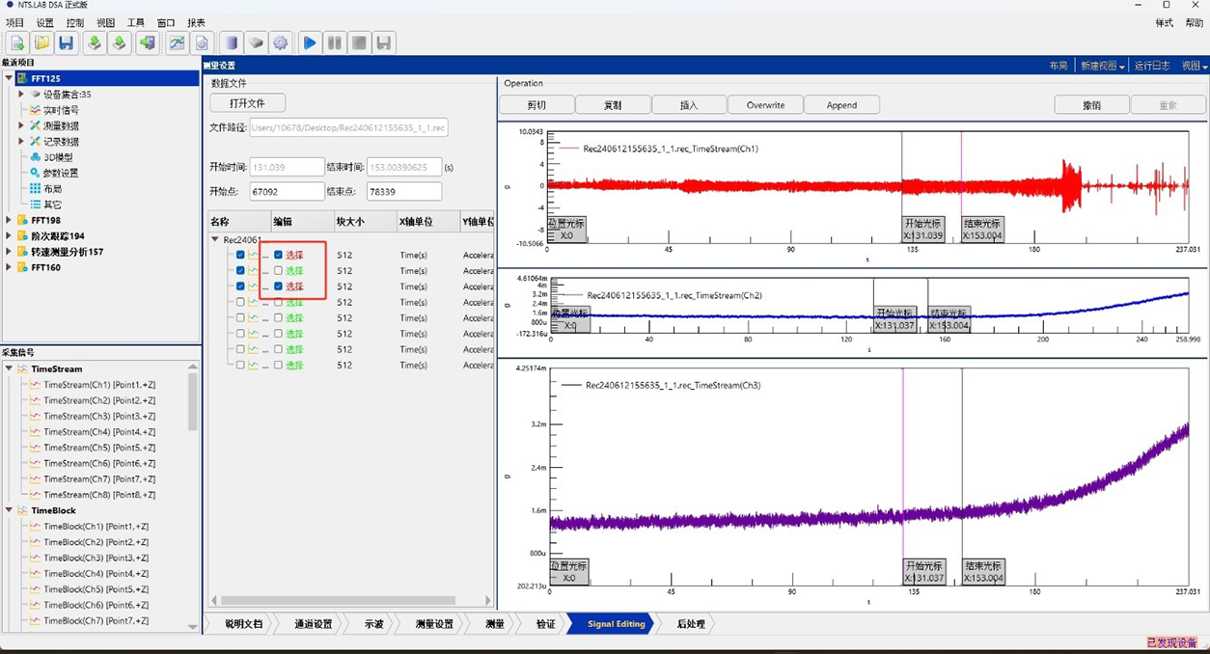Image resolution: width=1210 pixels, height=654 pixels.
Task: Open the 新建视图 dropdown
Action: tap(1102, 66)
